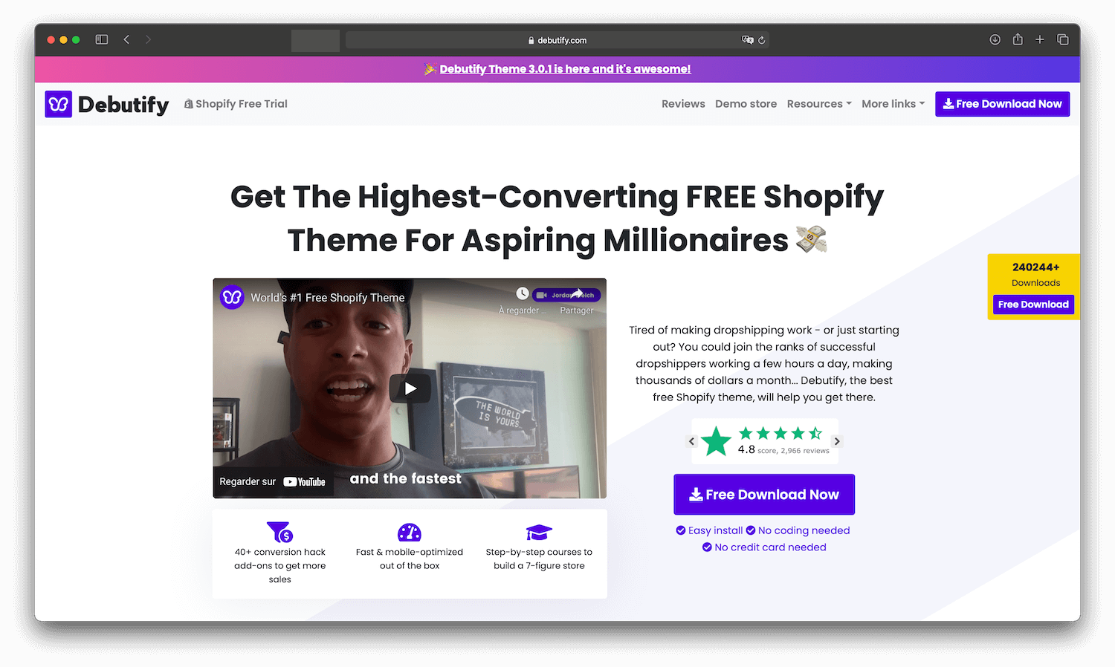Click the Debutify butterfly logo icon
Image resolution: width=1115 pixels, height=667 pixels.
pyautogui.click(x=58, y=105)
